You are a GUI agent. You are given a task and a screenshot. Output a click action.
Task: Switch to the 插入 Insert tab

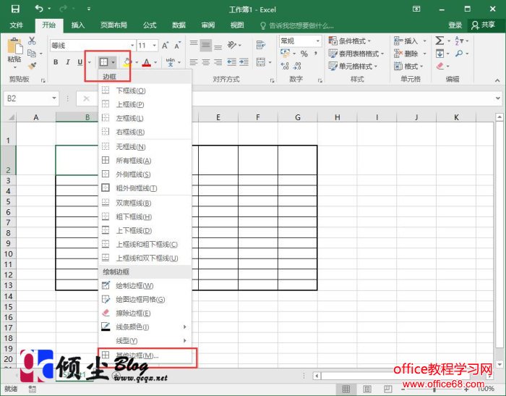coord(78,25)
